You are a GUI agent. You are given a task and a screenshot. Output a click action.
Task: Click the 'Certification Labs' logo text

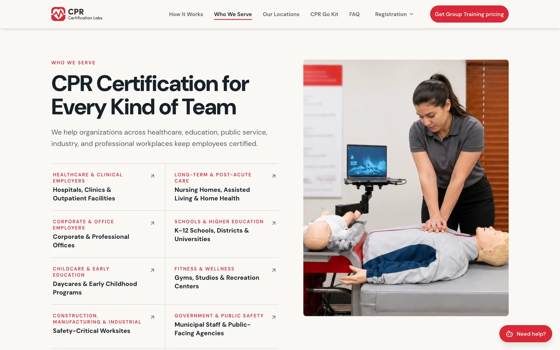click(85, 18)
